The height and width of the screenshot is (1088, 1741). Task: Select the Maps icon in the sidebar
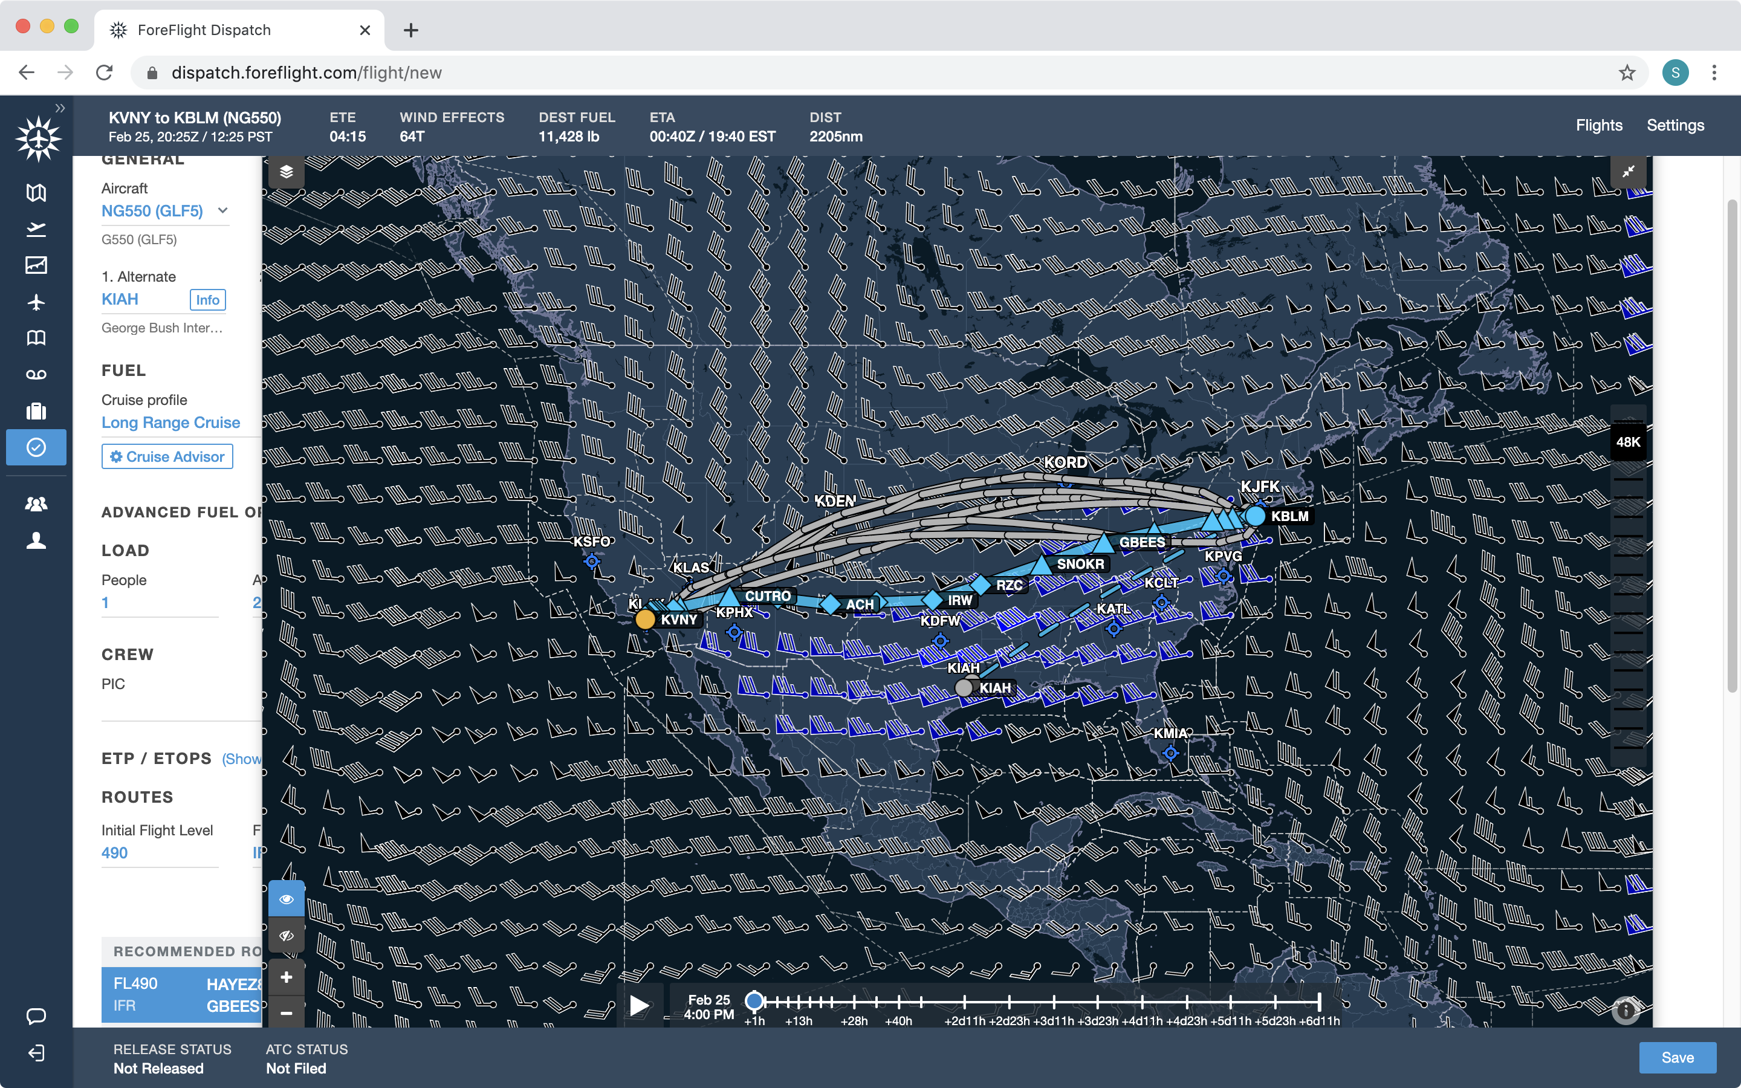36,193
